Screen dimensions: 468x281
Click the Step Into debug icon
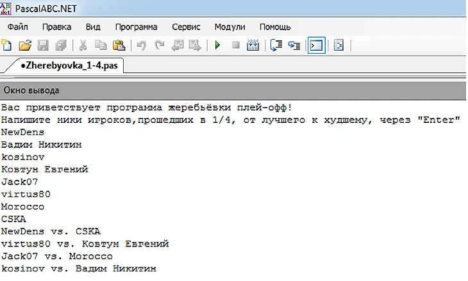point(294,45)
